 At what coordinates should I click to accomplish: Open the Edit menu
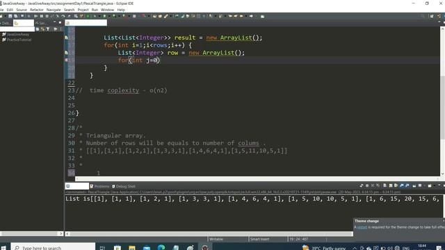coord(10,10)
